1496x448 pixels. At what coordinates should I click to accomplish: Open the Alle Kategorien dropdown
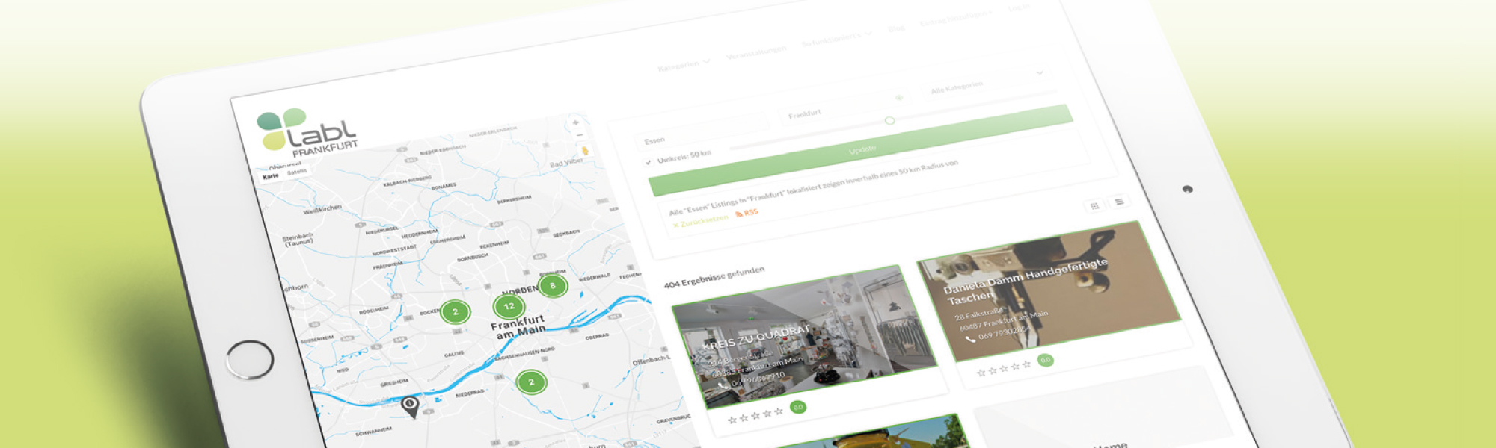[987, 81]
